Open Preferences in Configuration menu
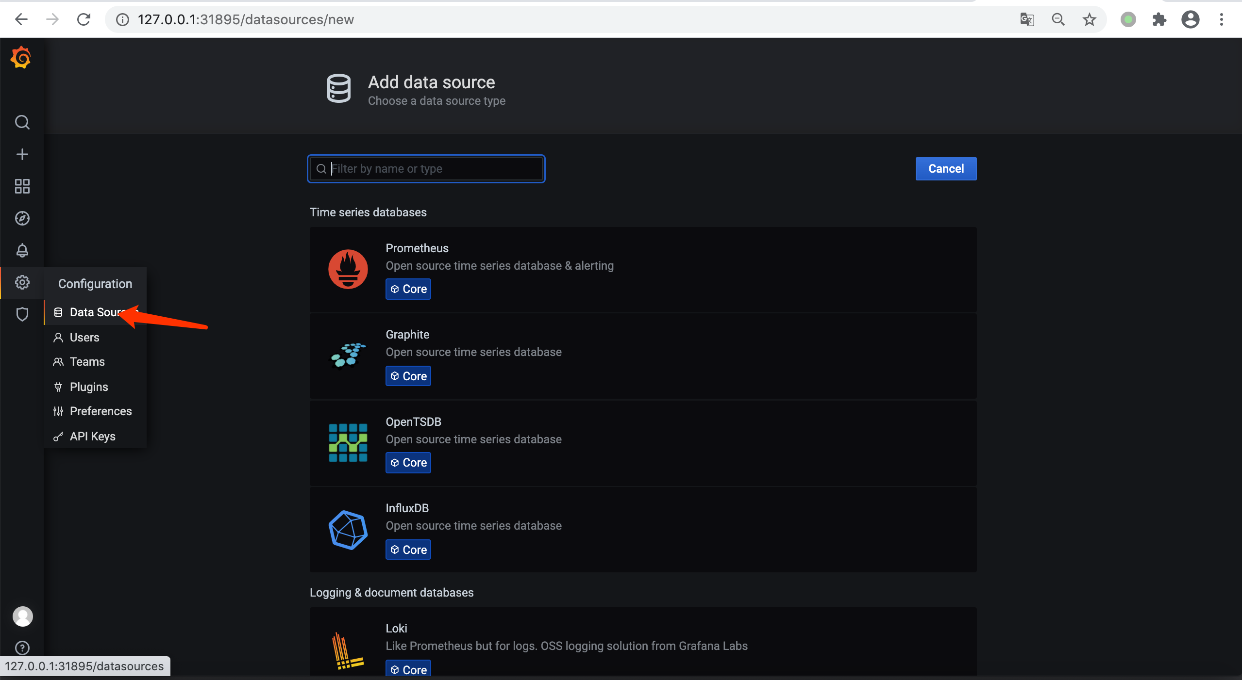 coord(96,411)
